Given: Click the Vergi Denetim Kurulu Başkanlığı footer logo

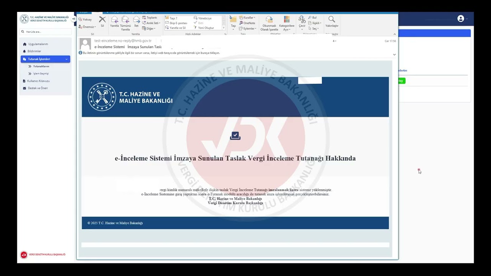Looking at the screenshot, I should (x=43, y=255).
